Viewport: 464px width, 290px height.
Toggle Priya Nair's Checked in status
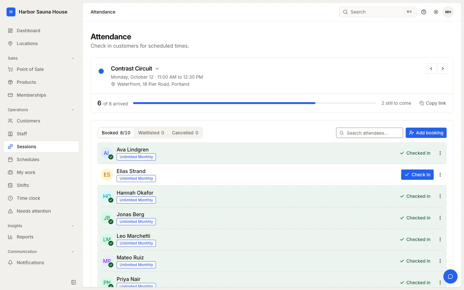(x=415, y=283)
